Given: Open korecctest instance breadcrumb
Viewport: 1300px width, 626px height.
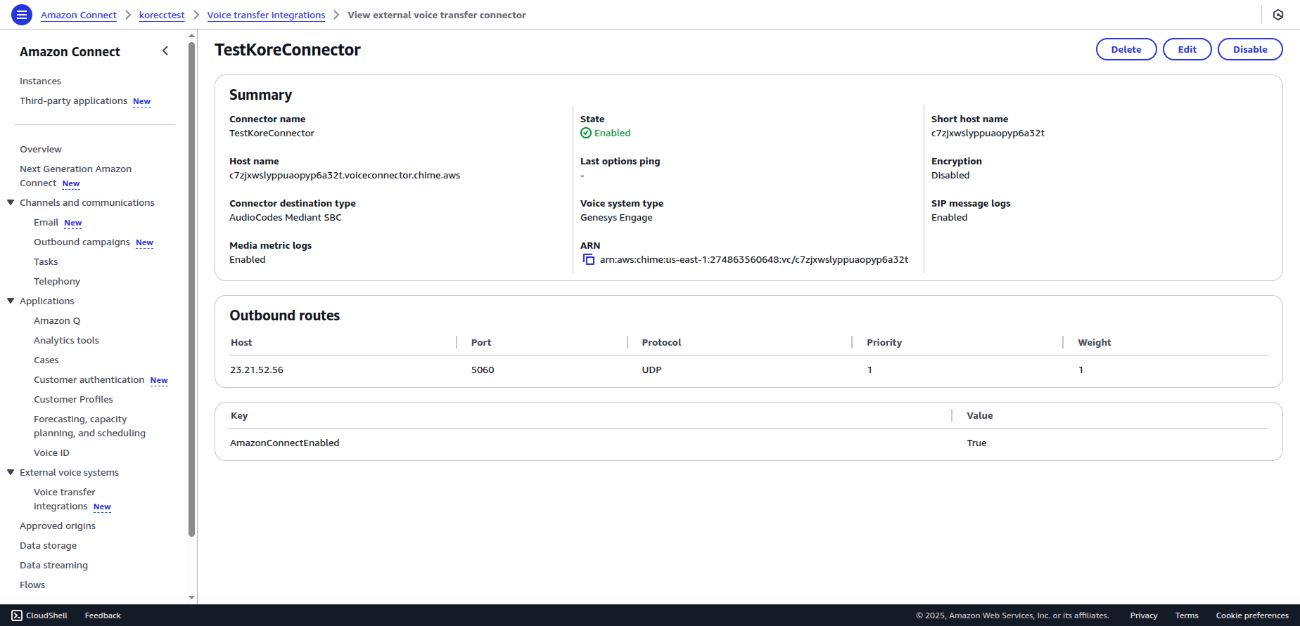Looking at the screenshot, I should pos(162,15).
